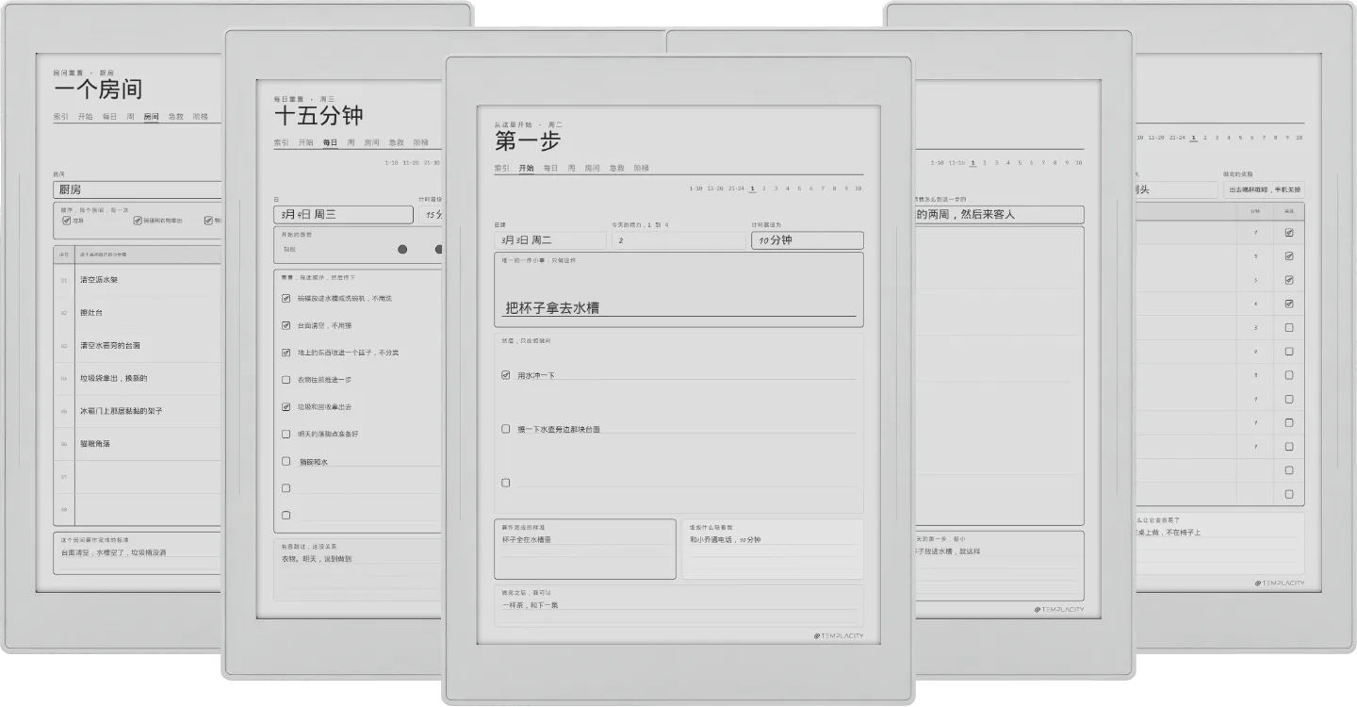Click the 擦灶台 row on 一个房间 page

pos(138,313)
